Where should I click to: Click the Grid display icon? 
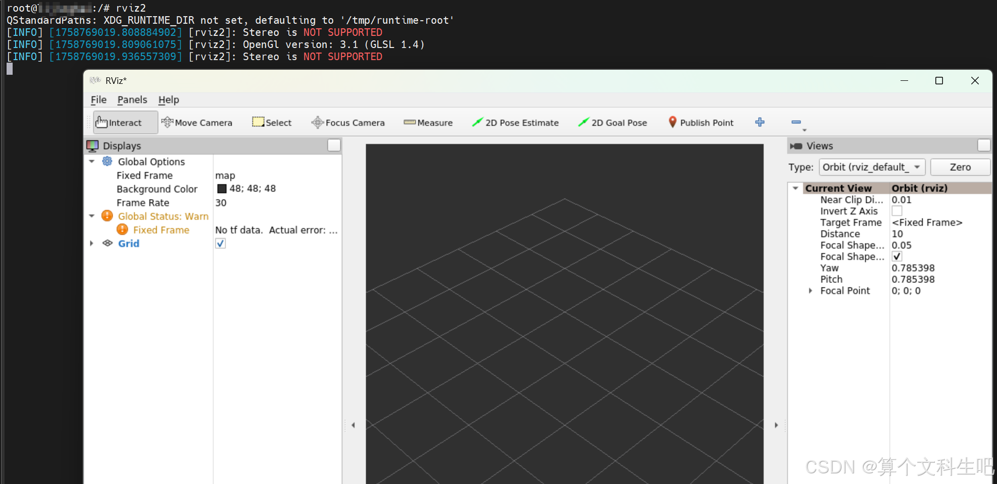pyautogui.click(x=107, y=244)
